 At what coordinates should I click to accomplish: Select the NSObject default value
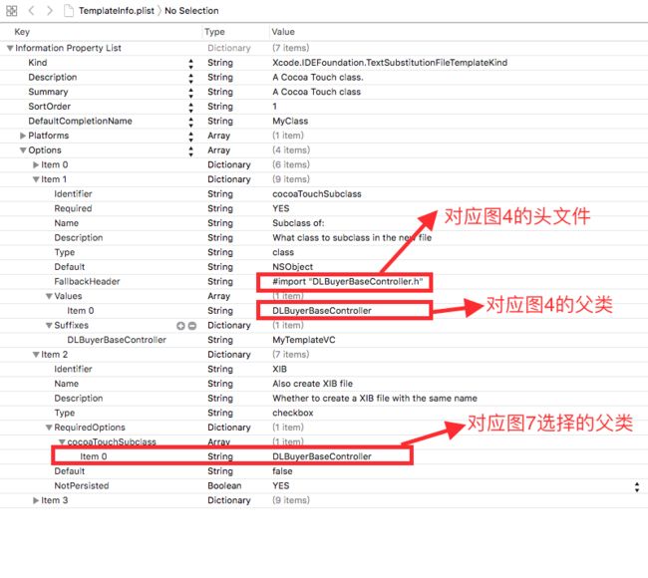292,267
